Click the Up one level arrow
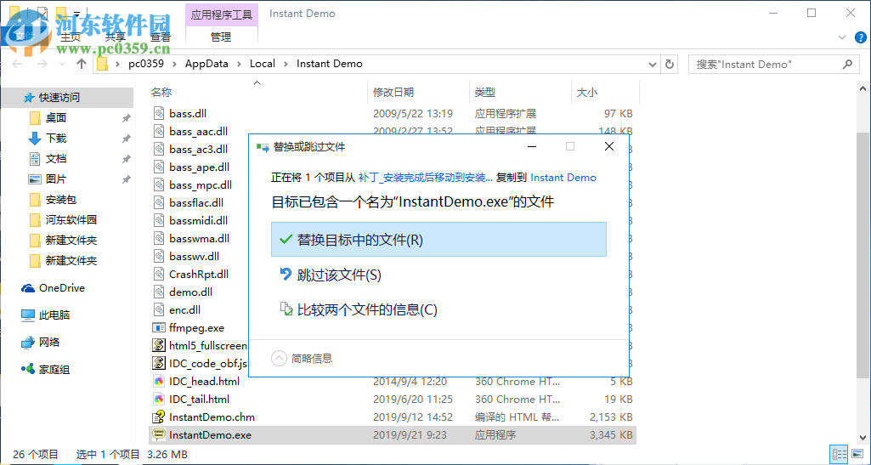The height and width of the screenshot is (465, 871). pyautogui.click(x=82, y=64)
